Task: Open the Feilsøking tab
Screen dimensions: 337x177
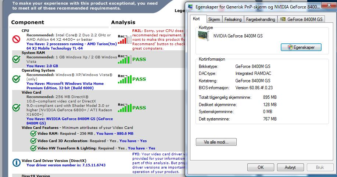Action: [233, 19]
